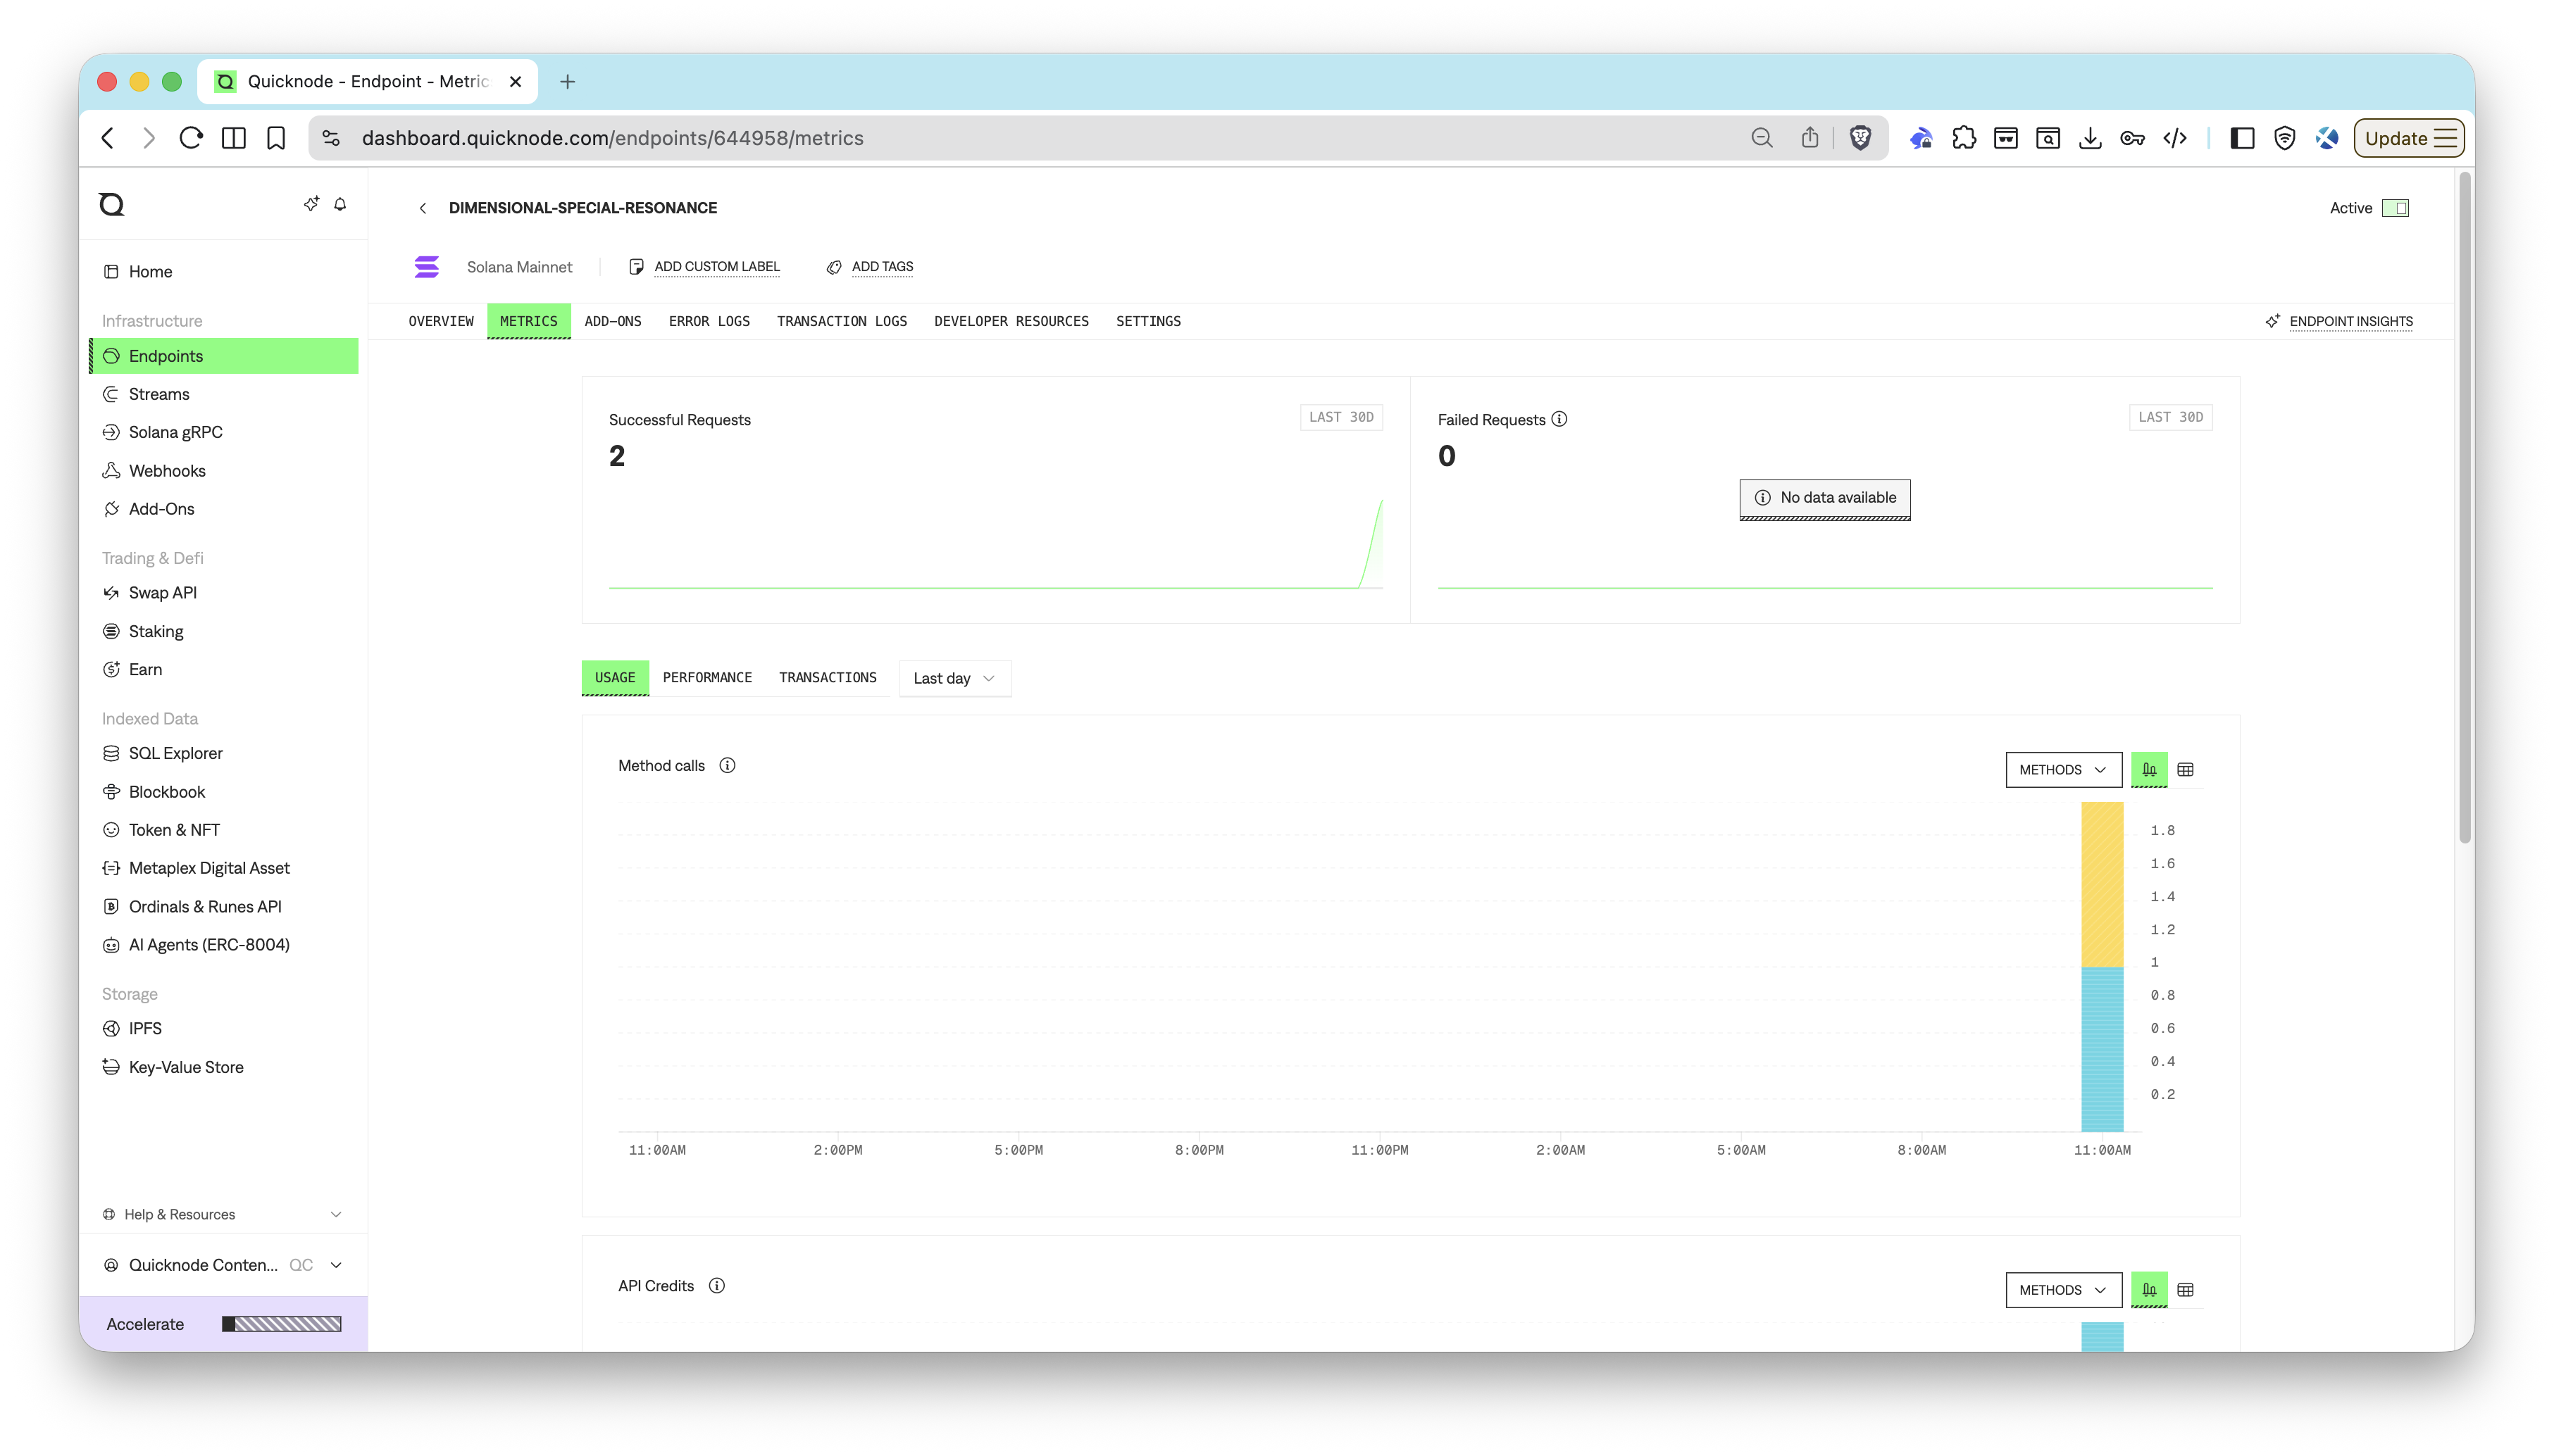
Task: Open the code brackets extension icon
Action: [2175, 138]
